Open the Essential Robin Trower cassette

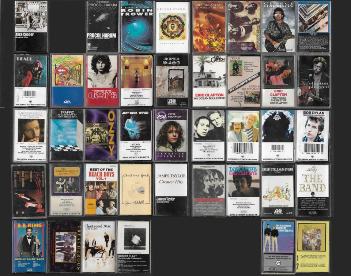pos(136,26)
